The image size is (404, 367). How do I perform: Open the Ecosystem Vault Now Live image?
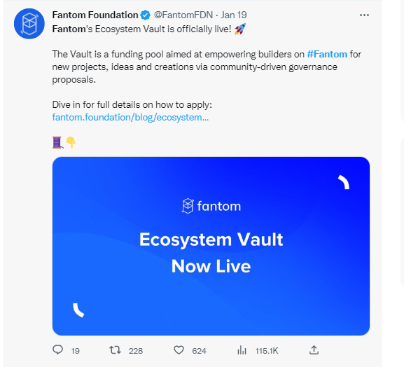coord(211,246)
